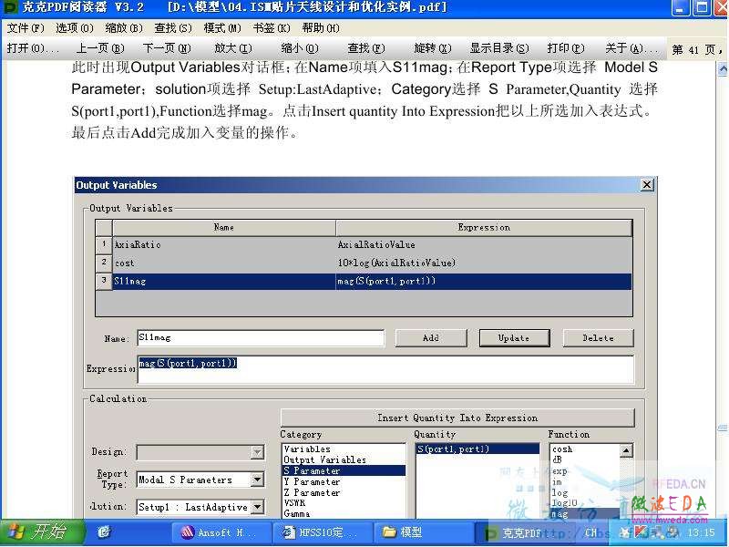The width and height of the screenshot is (729, 547).
Task: Go to next page with 下一页(N)
Action: coord(167,48)
